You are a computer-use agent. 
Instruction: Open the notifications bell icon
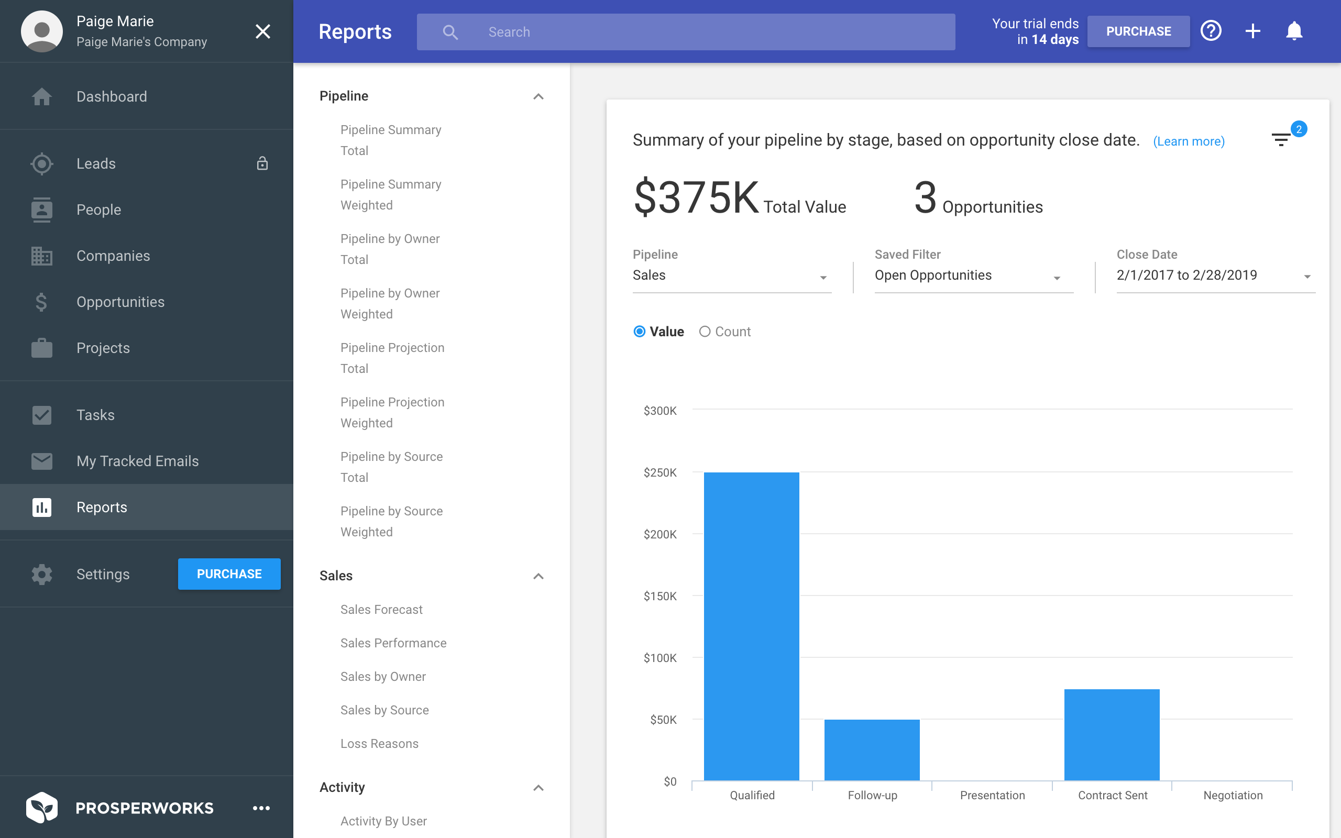coord(1294,31)
